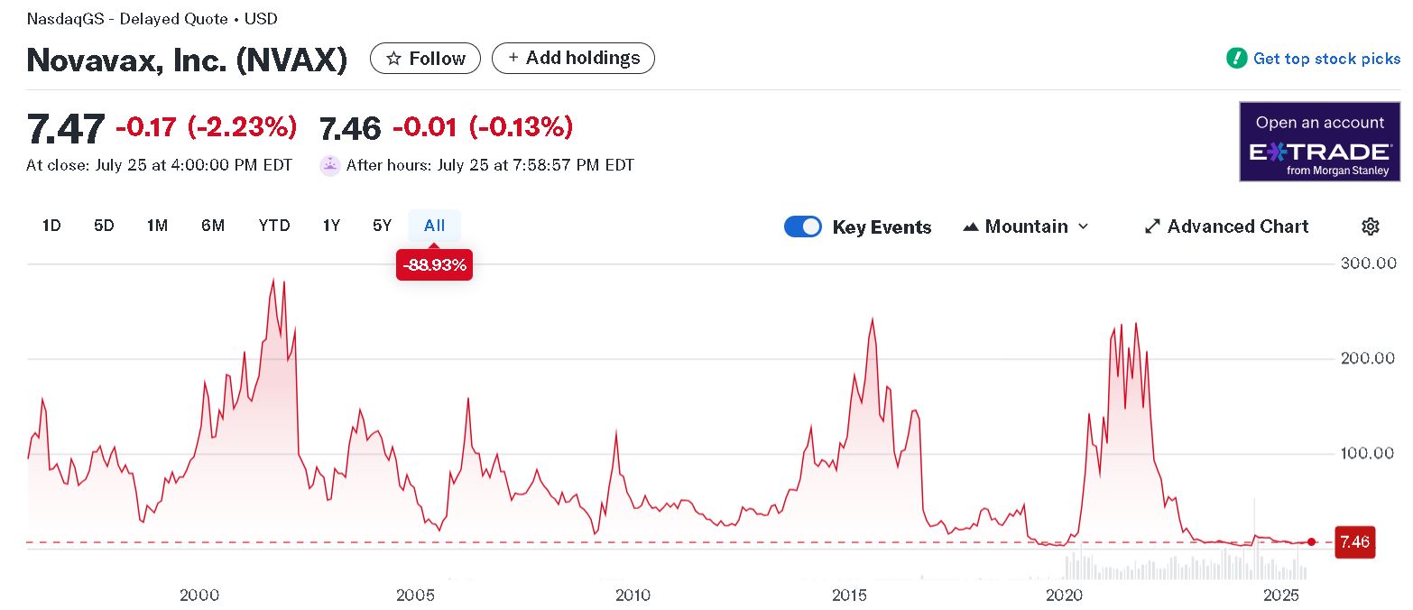The image size is (1413, 610).
Task: Click the after-hours -0.01 (-0.13%) change
Action: click(x=483, y=127)
